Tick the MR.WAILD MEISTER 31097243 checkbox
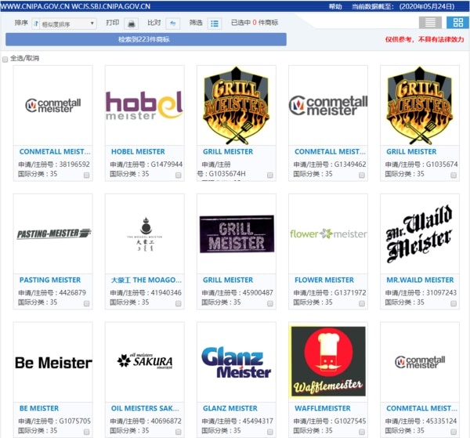 454,303
